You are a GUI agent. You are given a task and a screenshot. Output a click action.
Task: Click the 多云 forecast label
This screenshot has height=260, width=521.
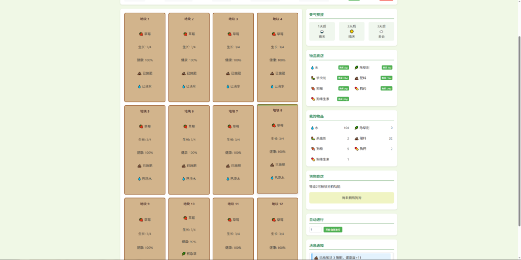[381, 37]
